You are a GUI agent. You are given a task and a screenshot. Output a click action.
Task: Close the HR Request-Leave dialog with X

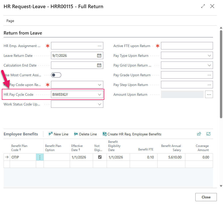(212, 6)
